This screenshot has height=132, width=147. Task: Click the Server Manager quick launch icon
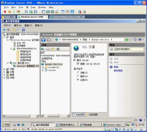click(14, 125)
